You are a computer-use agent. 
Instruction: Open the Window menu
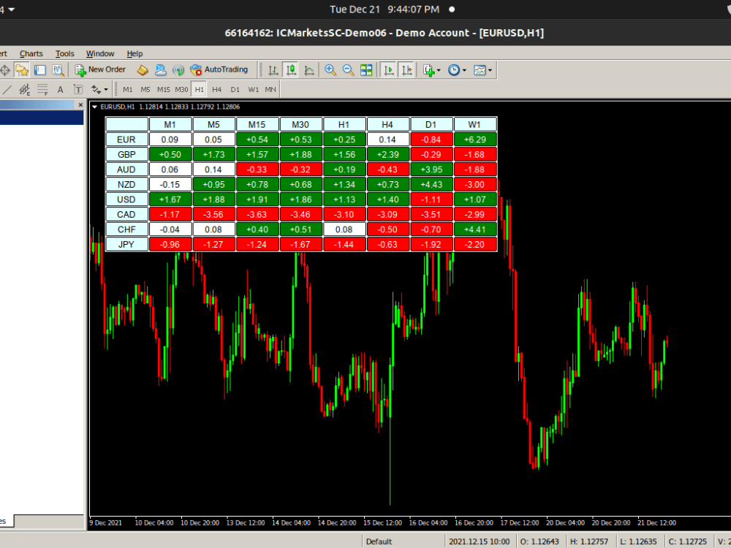tap(100, 53)
